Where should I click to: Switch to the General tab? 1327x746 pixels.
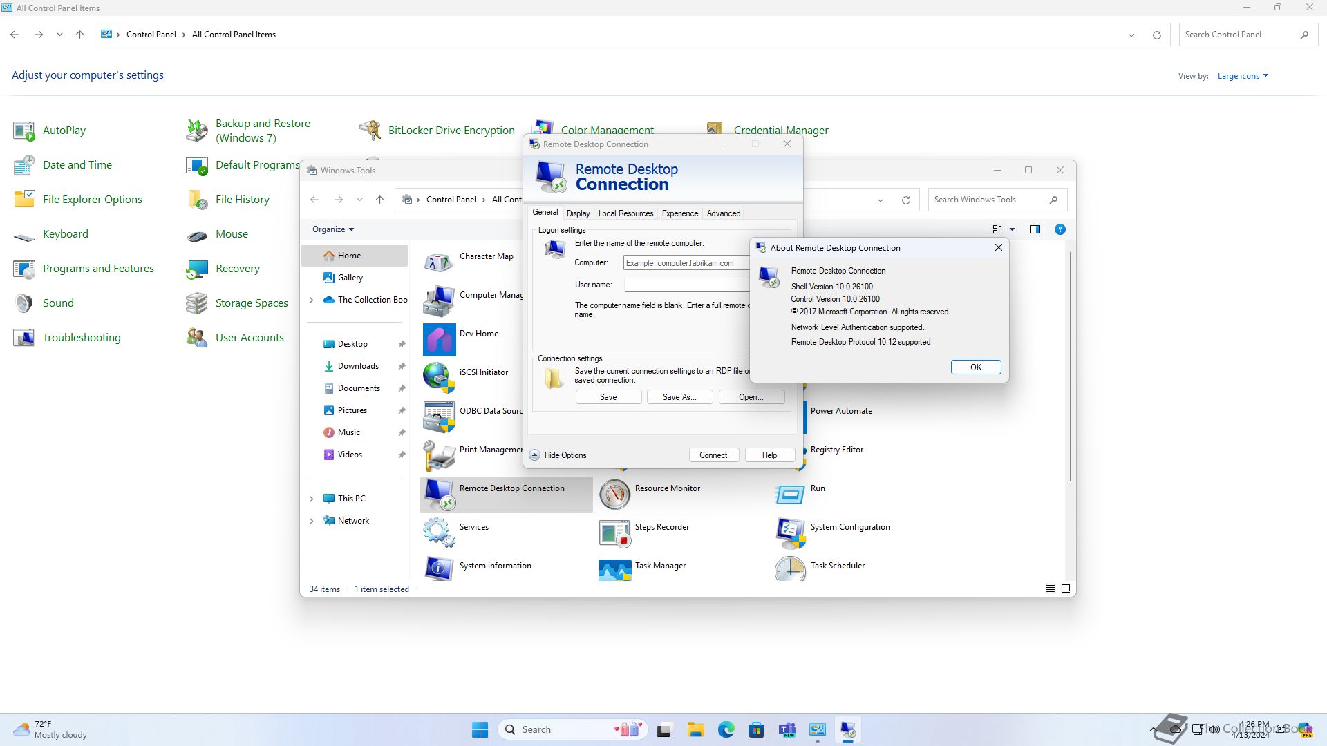545,213
